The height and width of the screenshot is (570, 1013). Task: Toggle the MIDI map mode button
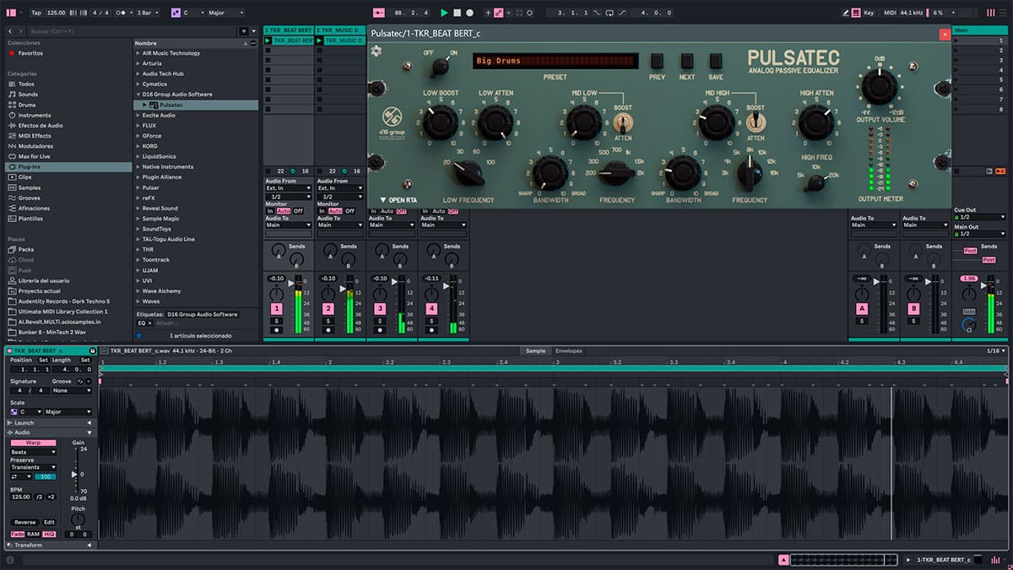889,13
